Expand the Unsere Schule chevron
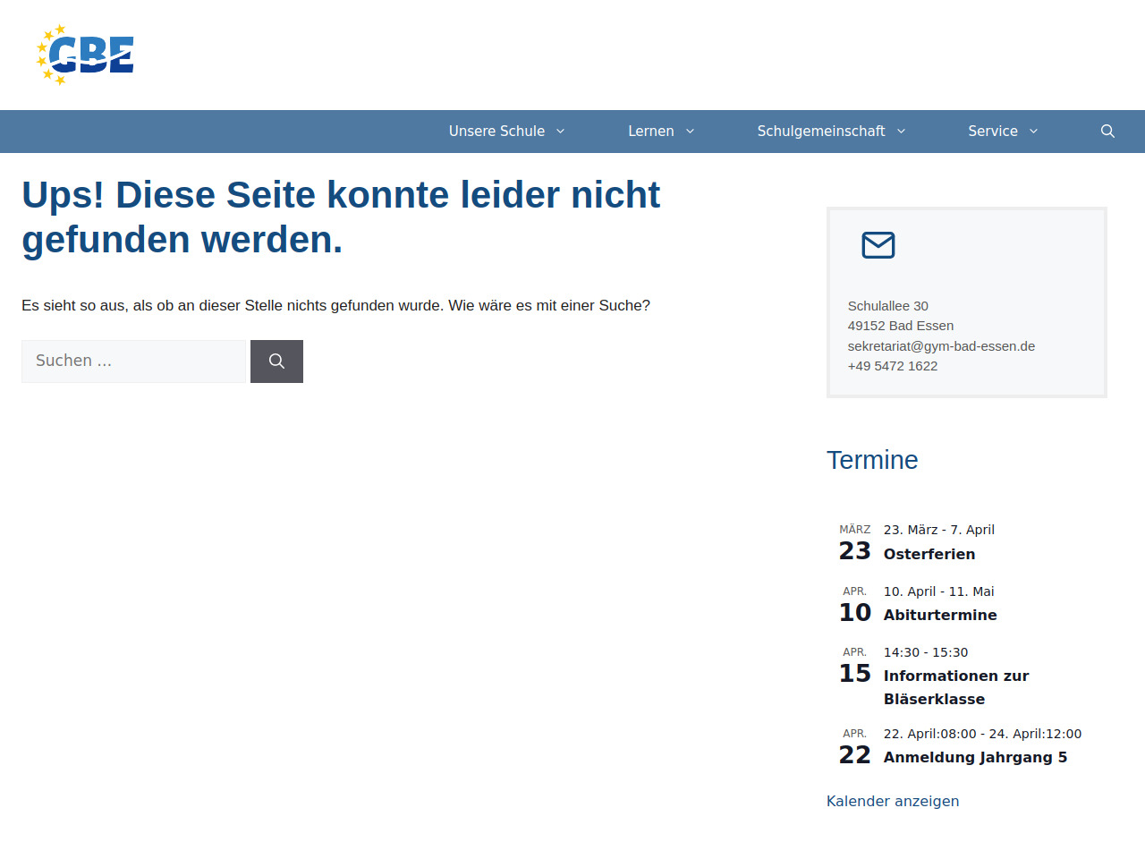 tap(561, 132)
